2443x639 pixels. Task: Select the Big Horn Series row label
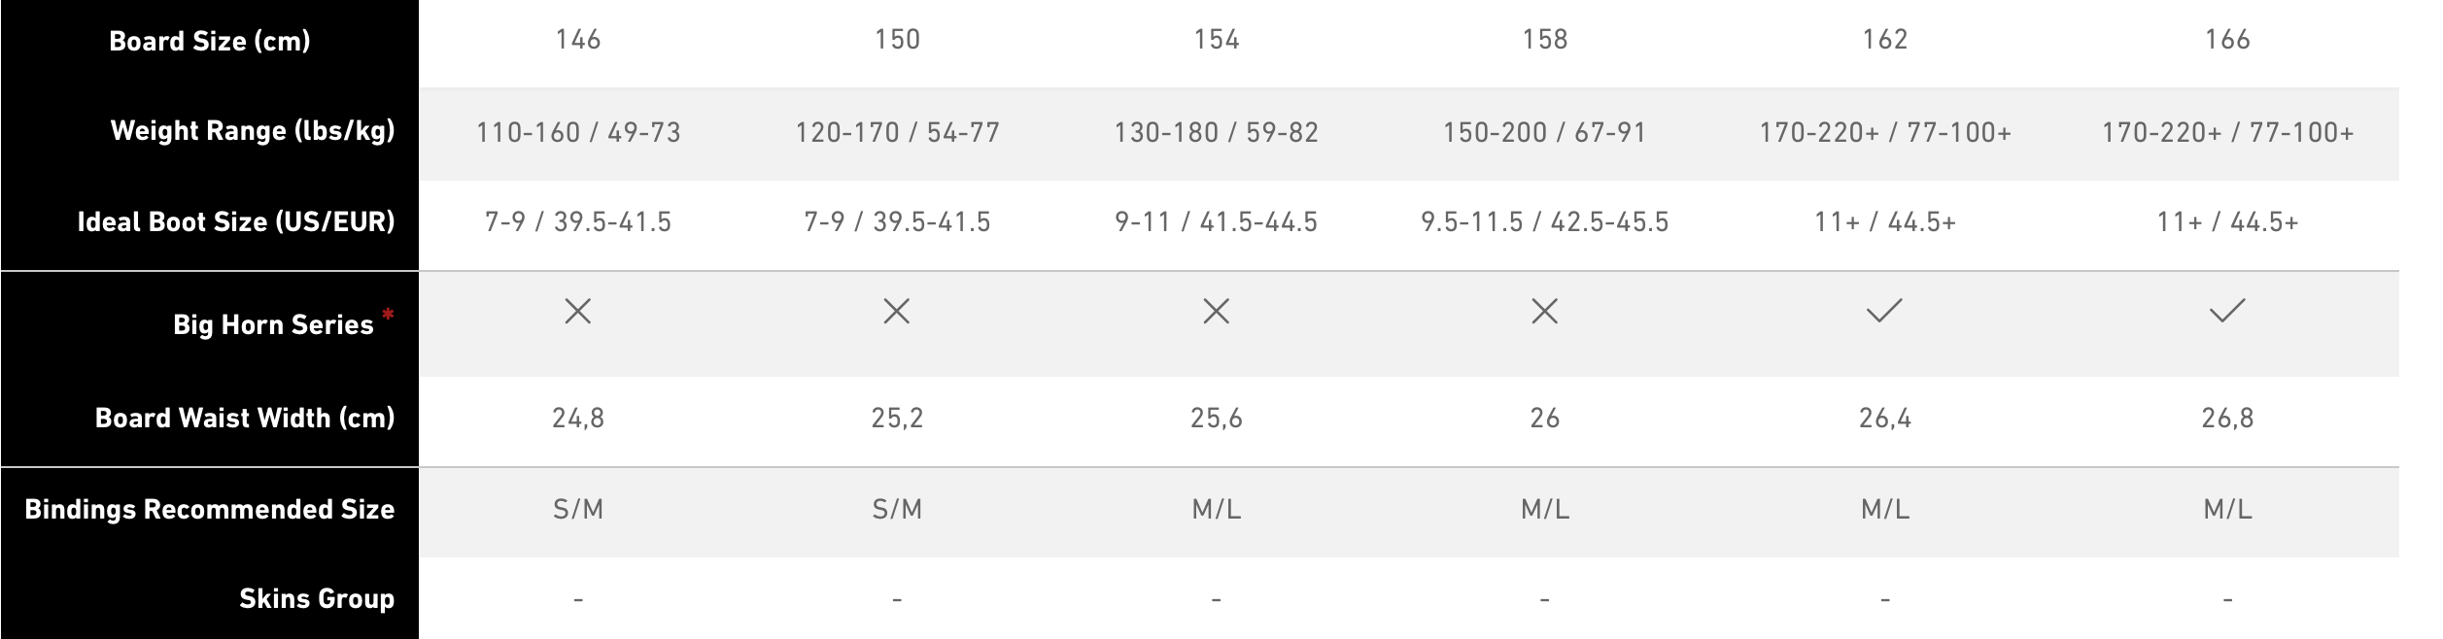click(273, 324)
